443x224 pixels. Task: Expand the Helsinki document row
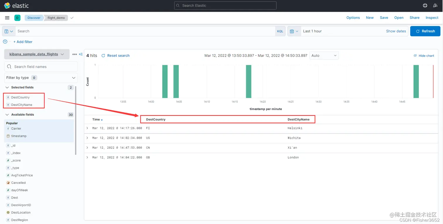coord(87,128)
